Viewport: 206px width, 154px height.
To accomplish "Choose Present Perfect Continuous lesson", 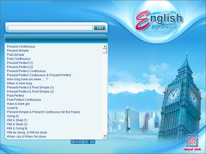I will [x=26, y=71].
